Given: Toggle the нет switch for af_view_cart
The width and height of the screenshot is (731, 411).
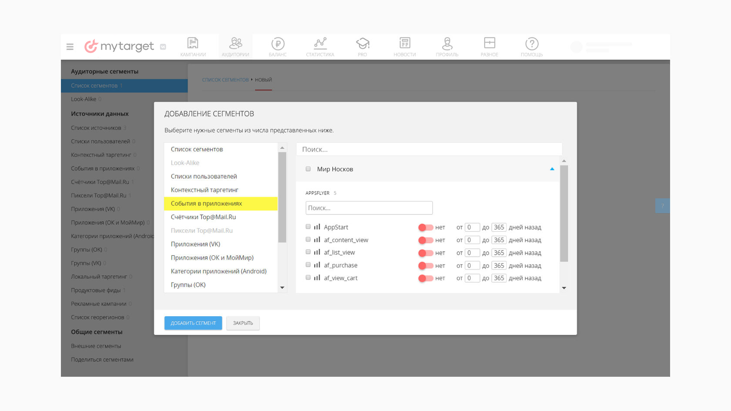Looking at the screenshot, I should click(426, 278).
